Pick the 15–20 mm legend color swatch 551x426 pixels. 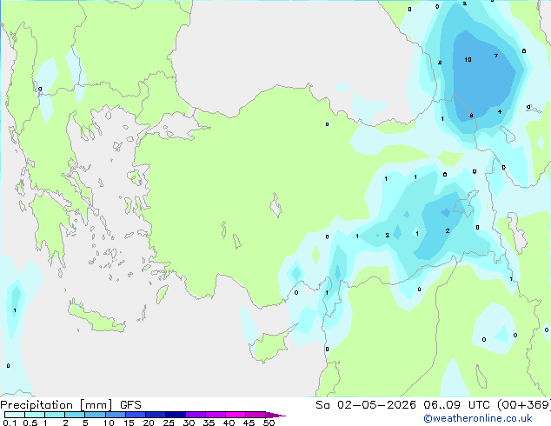coord(135,415)
